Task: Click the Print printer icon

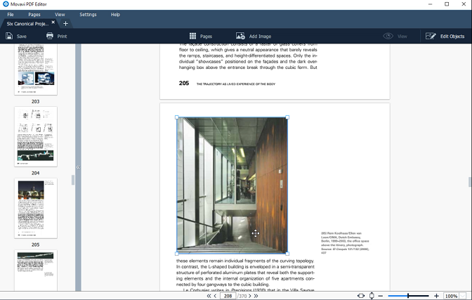Action: (x=50, y=36)
